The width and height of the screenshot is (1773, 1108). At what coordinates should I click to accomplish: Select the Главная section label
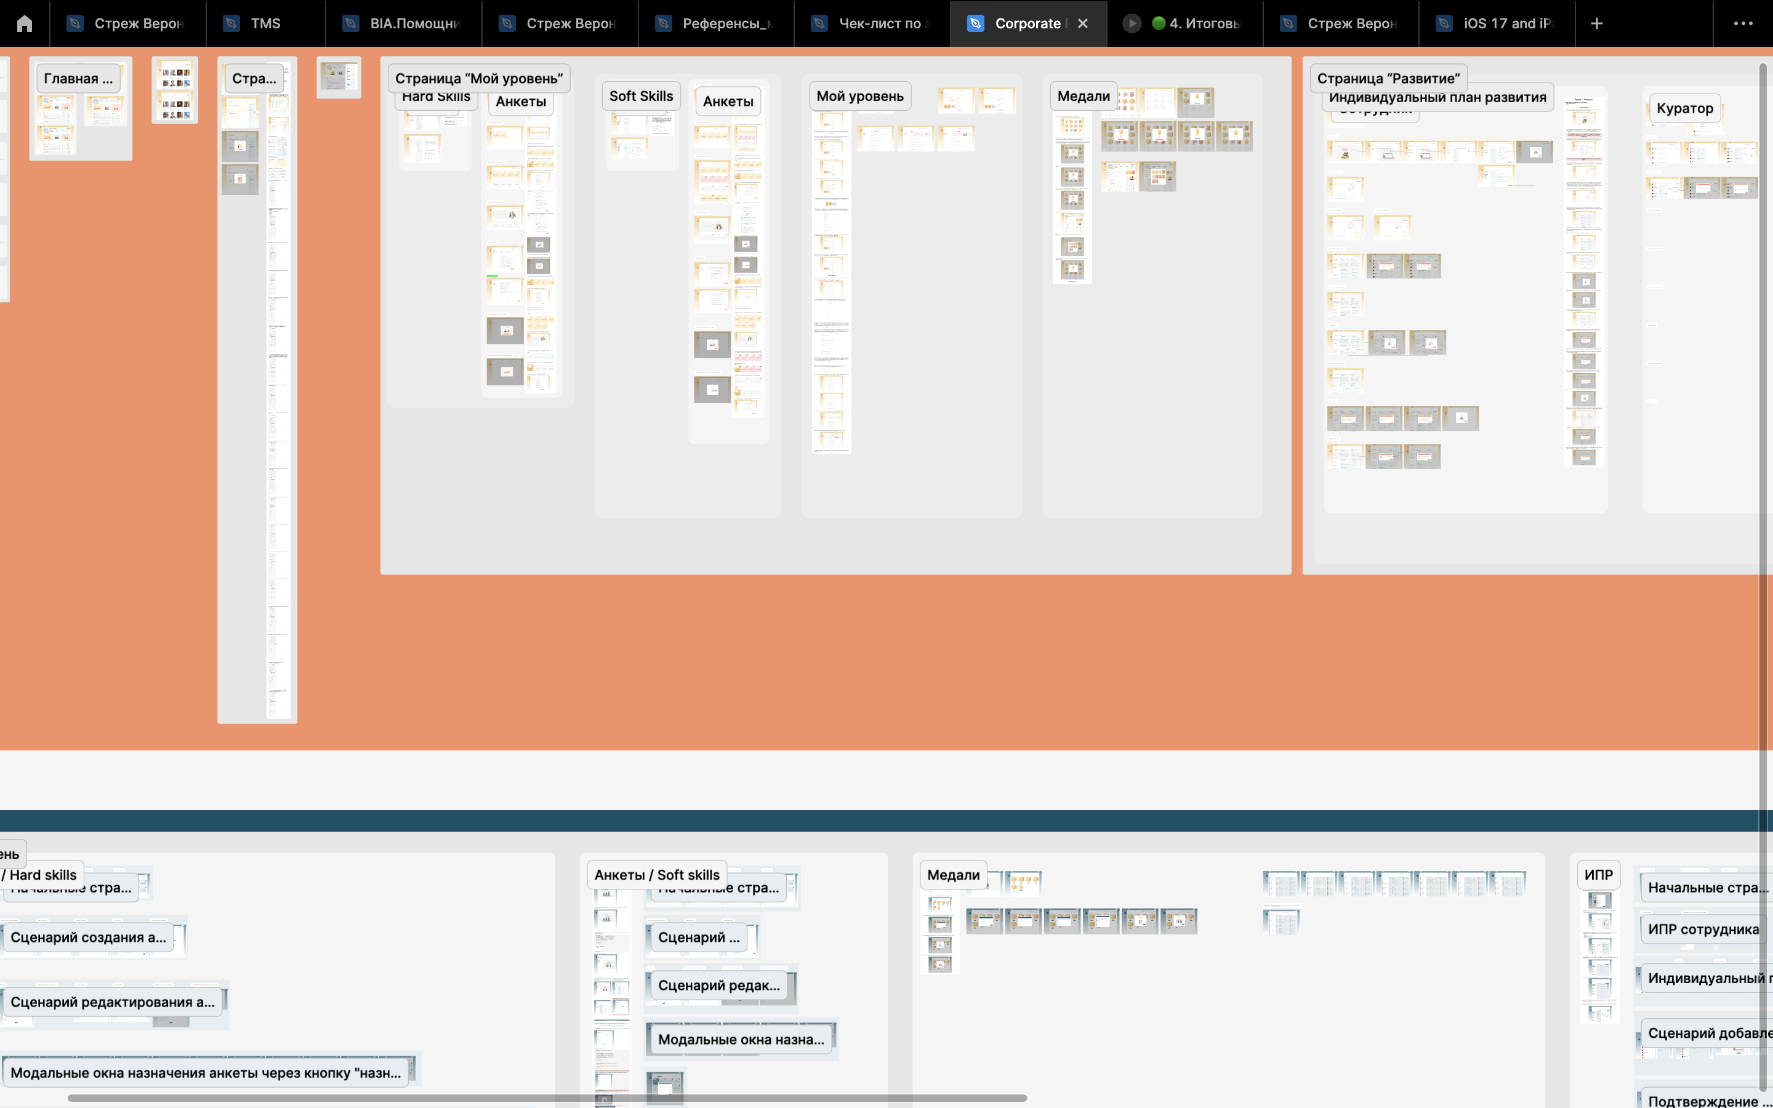tap(78, 78)
